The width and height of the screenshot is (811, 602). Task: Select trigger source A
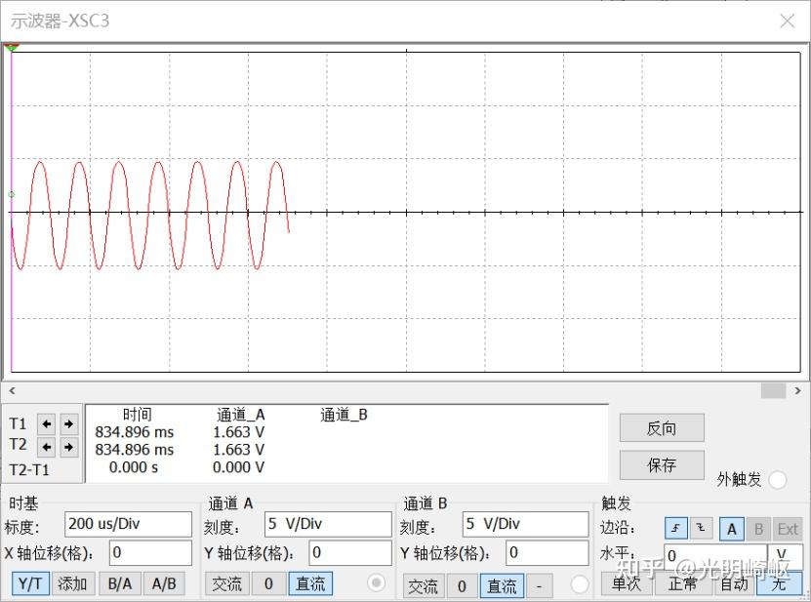pos(731,529)
